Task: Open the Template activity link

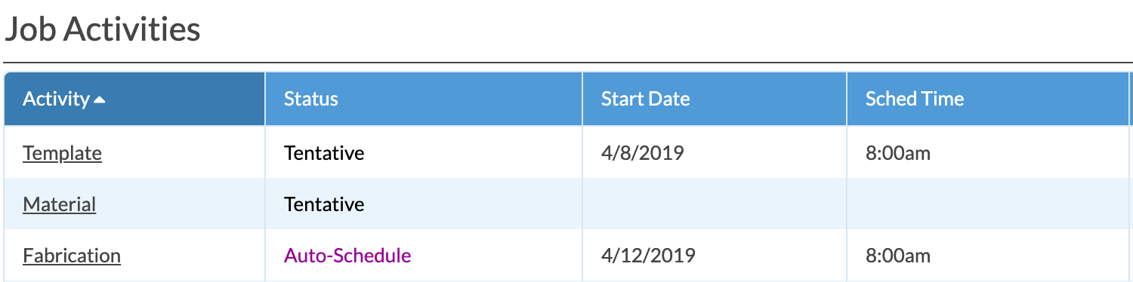Action: point(62,153)
